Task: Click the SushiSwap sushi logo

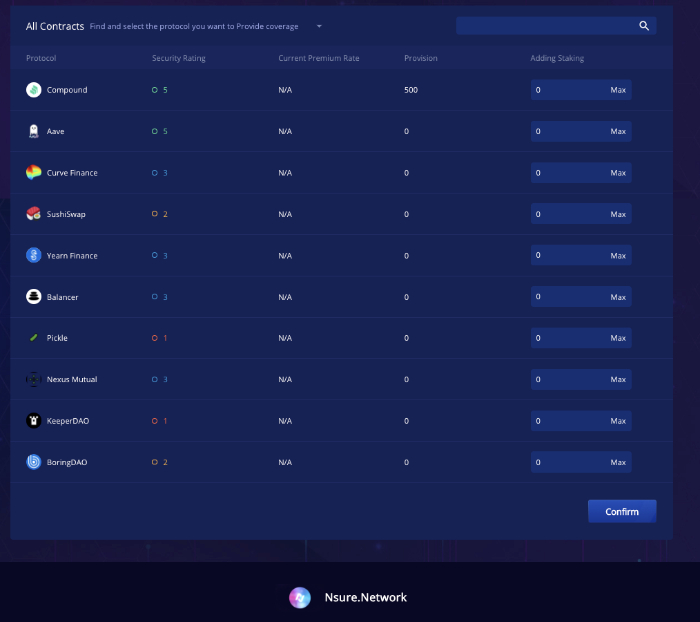Action: (34, 214)
